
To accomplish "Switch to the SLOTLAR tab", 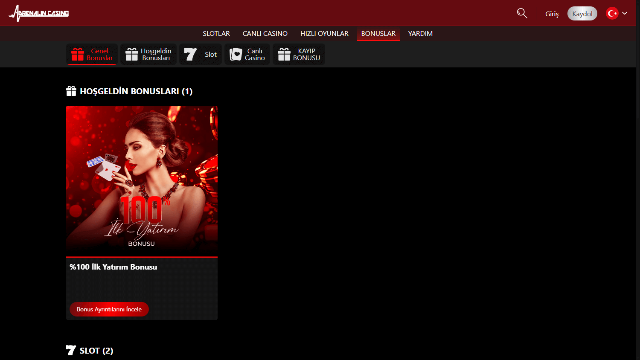I will pos(216,33).
